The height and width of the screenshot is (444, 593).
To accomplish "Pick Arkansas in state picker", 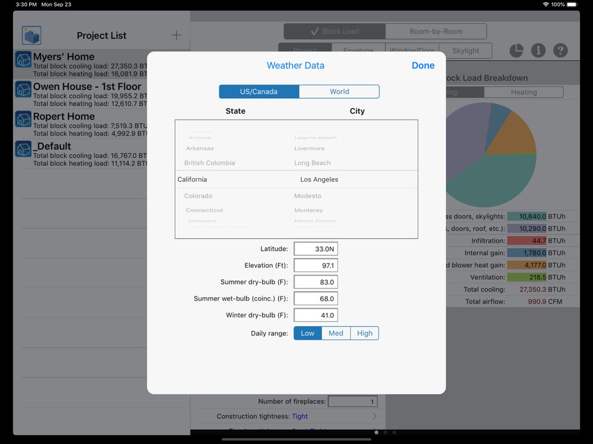I will click(200, 149).
